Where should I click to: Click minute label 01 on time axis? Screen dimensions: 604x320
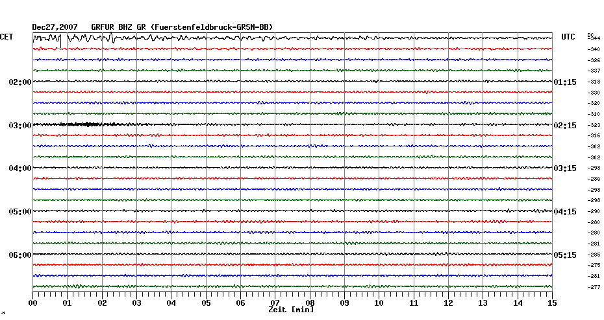coord(68,303)
